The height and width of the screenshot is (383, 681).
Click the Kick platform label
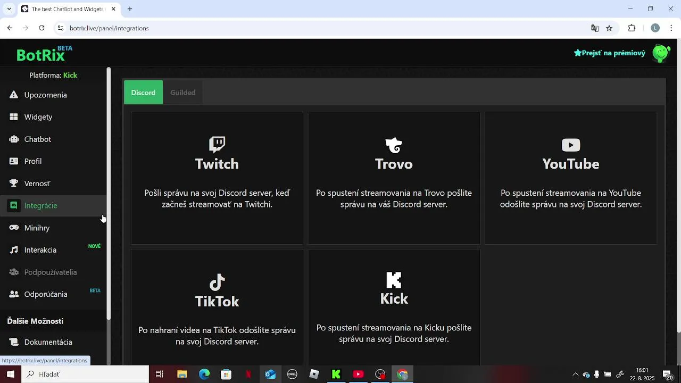click(x=70, y=75)
